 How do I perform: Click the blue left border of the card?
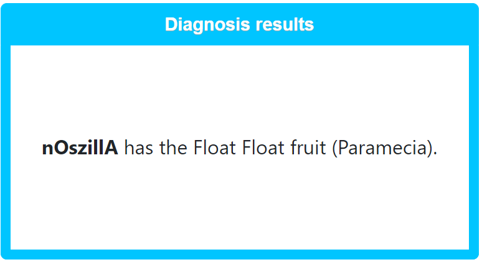pyautogui.click(x=6, y=147)
